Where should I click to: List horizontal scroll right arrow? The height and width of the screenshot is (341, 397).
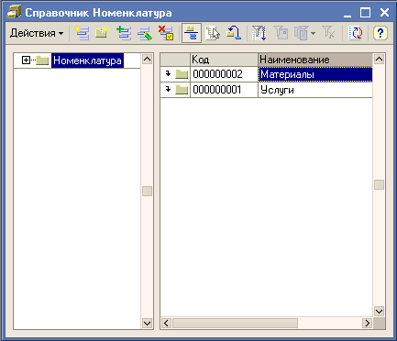click(x=367, y=323)
